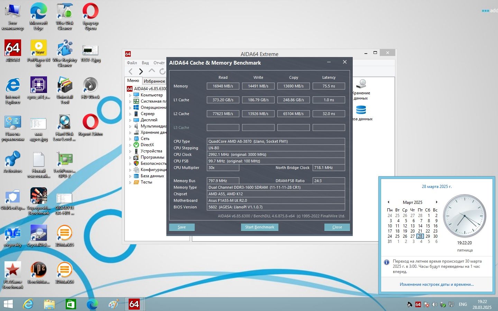This screenshot has height=311, width=498.
Task: Open the PotPlayer 64 bit desktop icon
Action: coord(38,53)
